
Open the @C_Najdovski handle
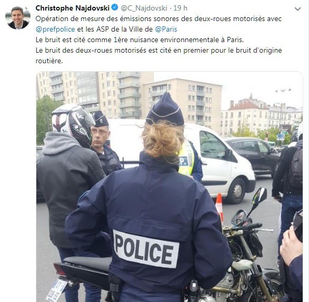(144, 8)
